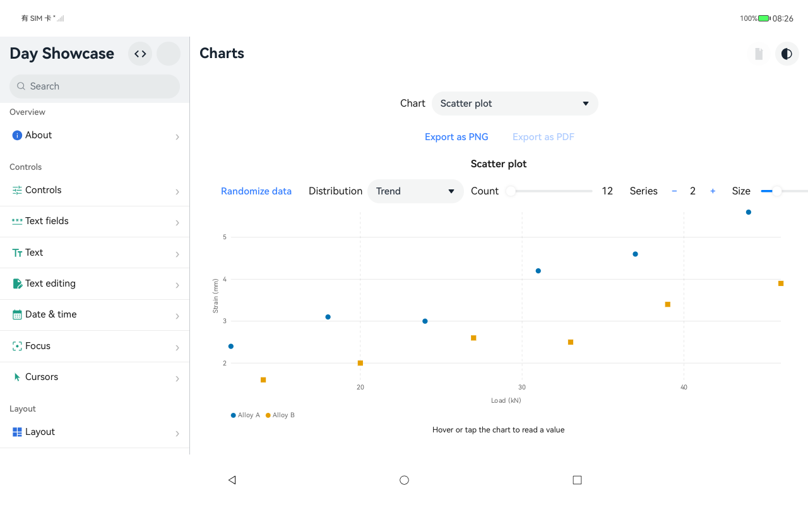This screenshot has height=505, width=808.
Task: Expand the Controls row chevron
Action: tap(177, 192)
